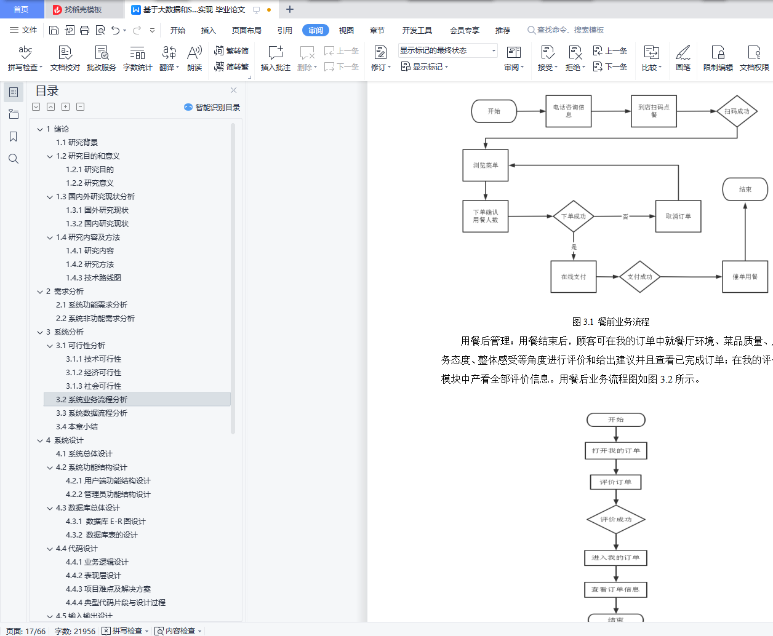Open restrict editing (限制编辑)
The width and height of the screenshot is (773, 636).
(718, 58)
